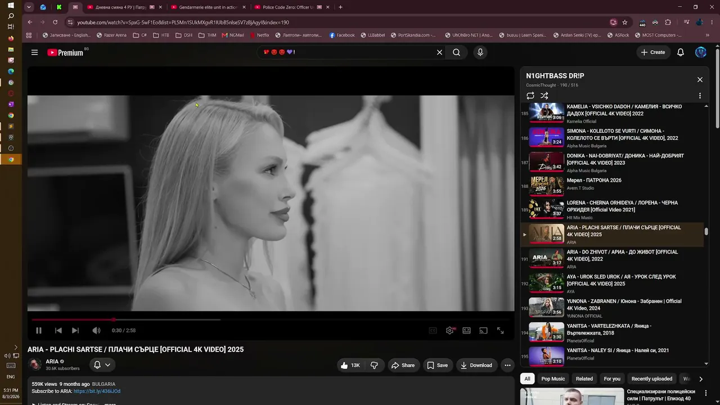Screen dimensions: 720x405
Task: Bookmark this page with star icon
Action: pos(625,22)
